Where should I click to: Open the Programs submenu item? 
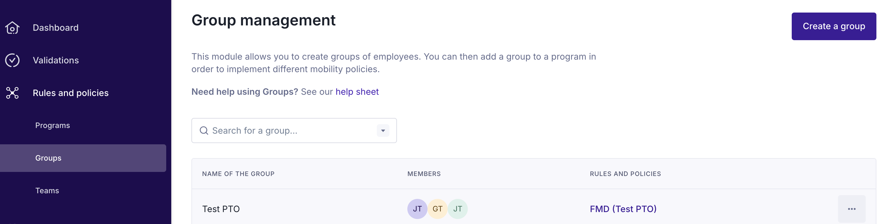tap(53, 125)
